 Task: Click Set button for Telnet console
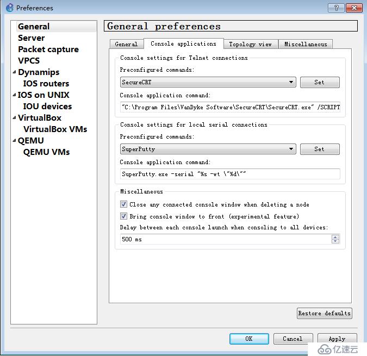coord(320,82)
